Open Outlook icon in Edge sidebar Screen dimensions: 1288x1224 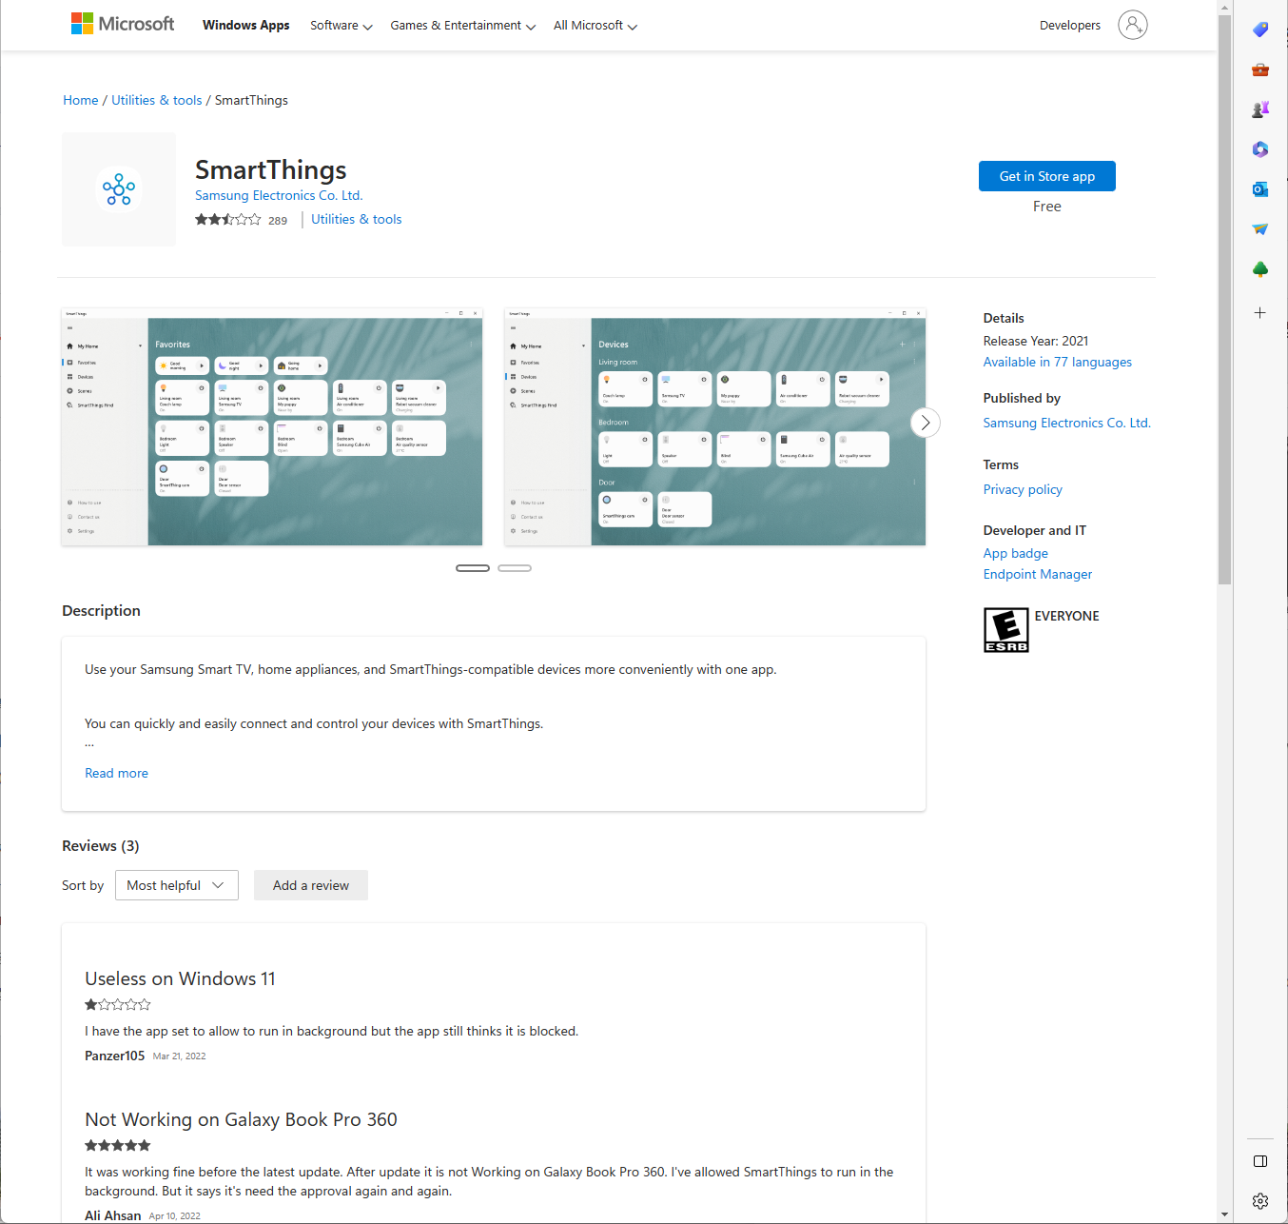point(1260,189)
